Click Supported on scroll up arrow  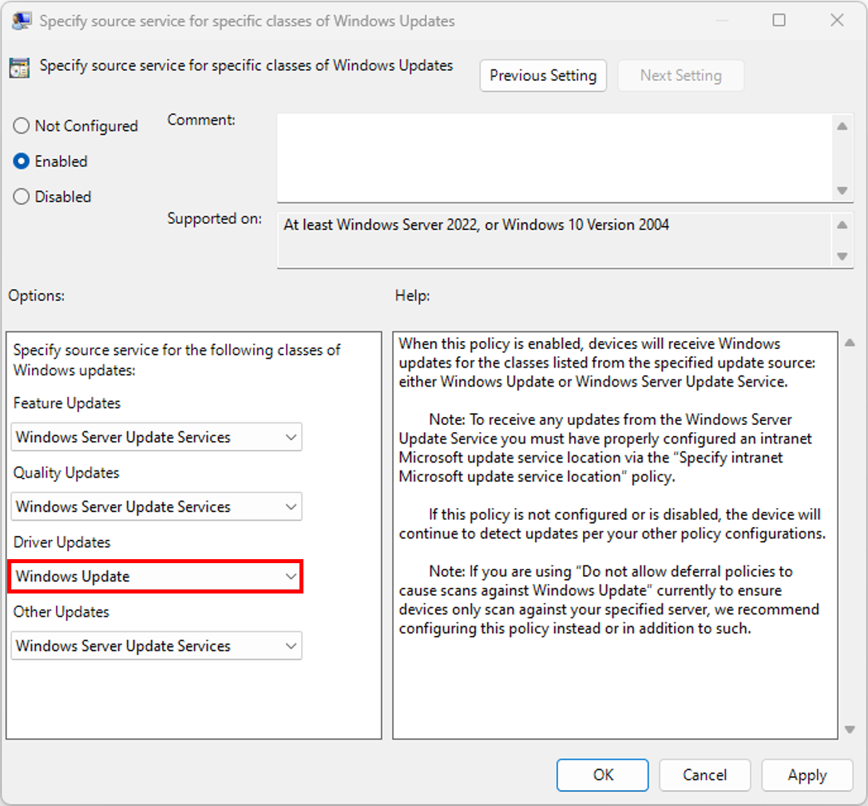pos(842,225)
